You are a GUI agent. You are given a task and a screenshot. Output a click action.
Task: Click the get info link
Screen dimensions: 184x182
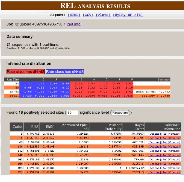(x=74, y=24)
